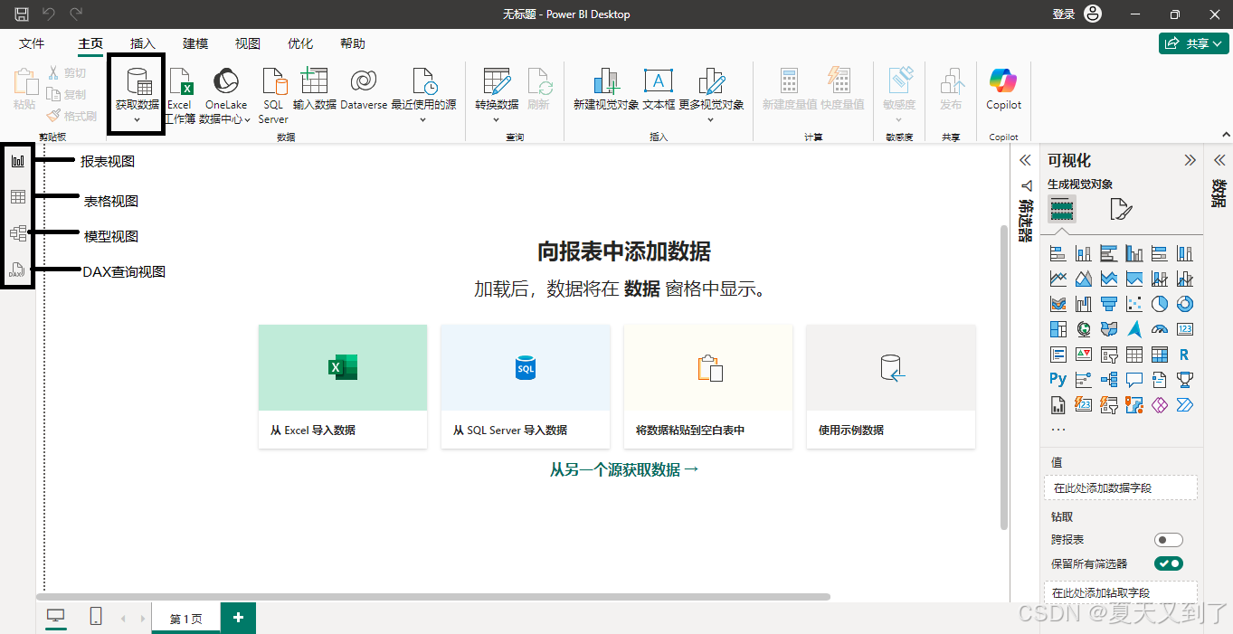Open the 共享 (Share) dropdown button
This screenshot has width=1233, height=634.
coord(1193,43)
